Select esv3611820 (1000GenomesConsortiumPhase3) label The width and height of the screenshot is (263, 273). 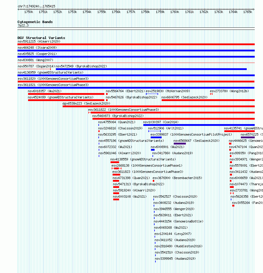click(53, 79)
